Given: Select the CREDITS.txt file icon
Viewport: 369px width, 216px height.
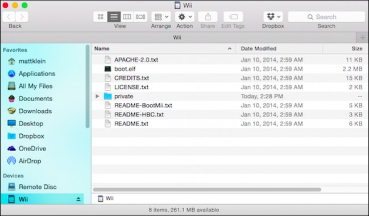Looking at the screenshot, I should [x=107, y=78].
